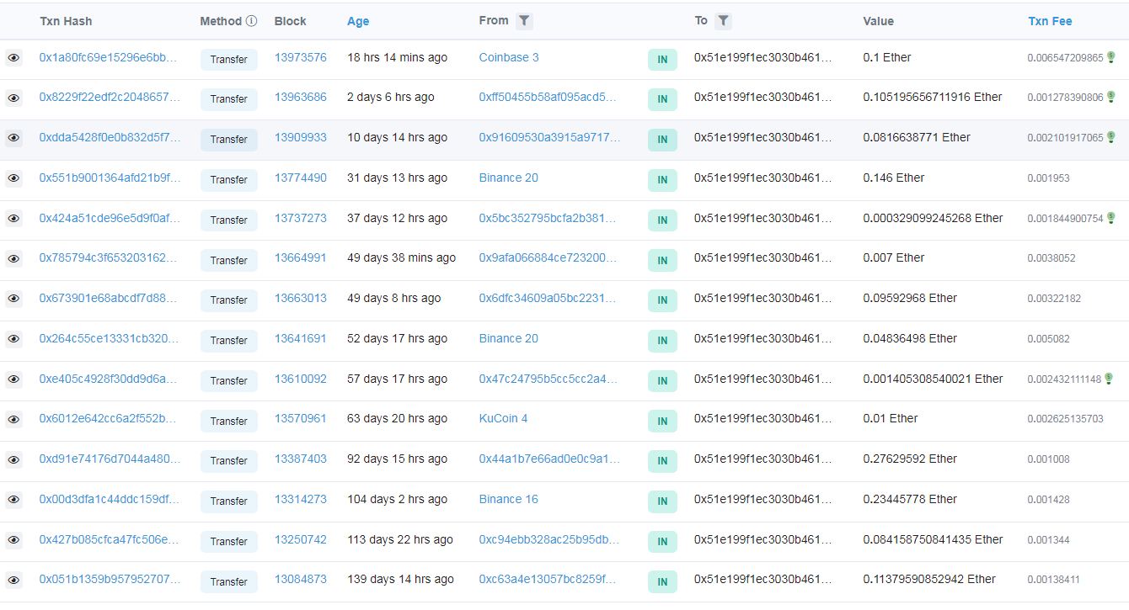Open KuCoin 4 sender address
Image resolution: width=1129 pixels, height=610 pixels.
(504, 418)
